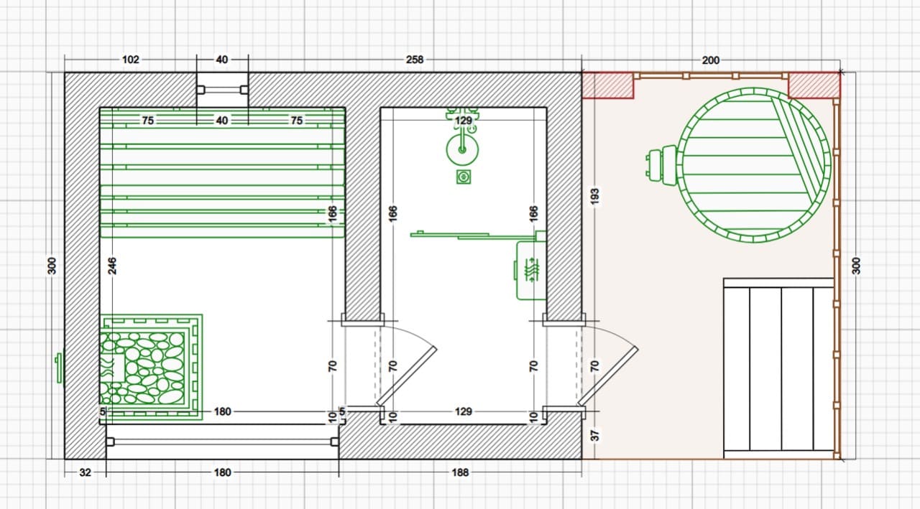
Task: Select the top wall window opening
Action: [222, 90]
